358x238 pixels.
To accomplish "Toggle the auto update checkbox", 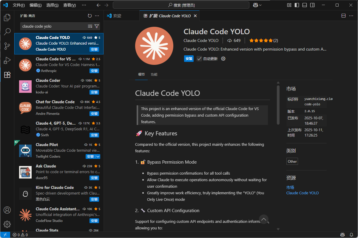I will click(199, 59).
